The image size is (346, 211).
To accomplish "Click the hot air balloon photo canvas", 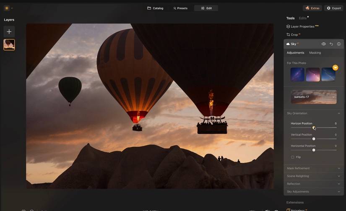I will point(150,106).
